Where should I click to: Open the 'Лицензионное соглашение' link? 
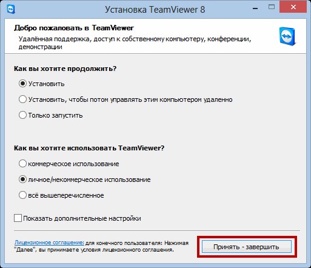[x=49, y=243]
